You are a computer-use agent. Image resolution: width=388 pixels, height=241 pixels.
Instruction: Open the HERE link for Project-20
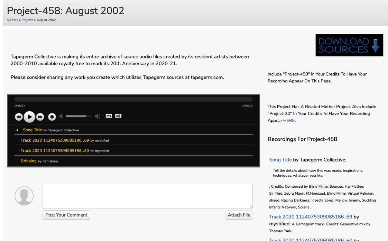pyautogui.click(x=289, y=120)
